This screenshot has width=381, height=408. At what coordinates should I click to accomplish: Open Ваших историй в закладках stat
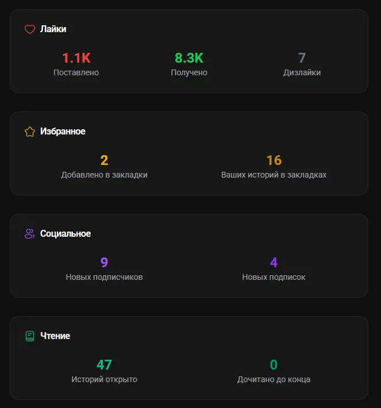click(274, 175)
